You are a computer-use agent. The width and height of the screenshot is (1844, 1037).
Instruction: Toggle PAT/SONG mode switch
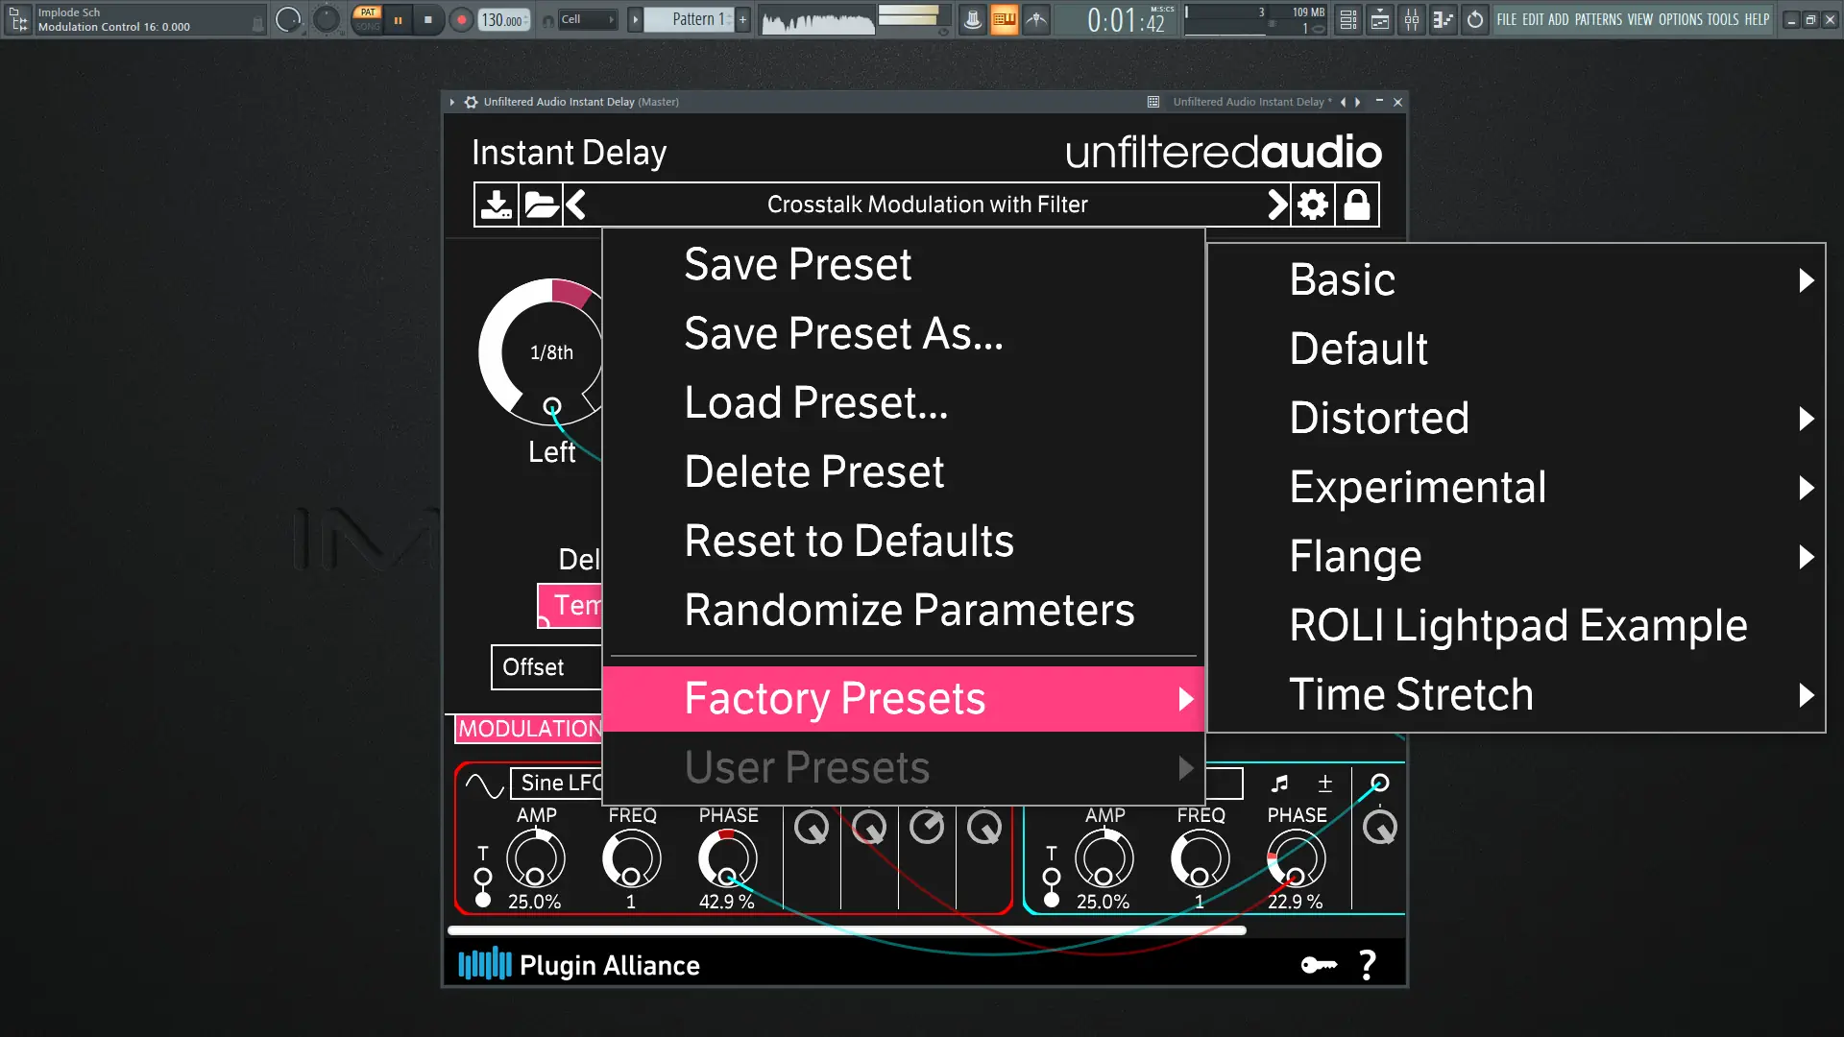368,19
